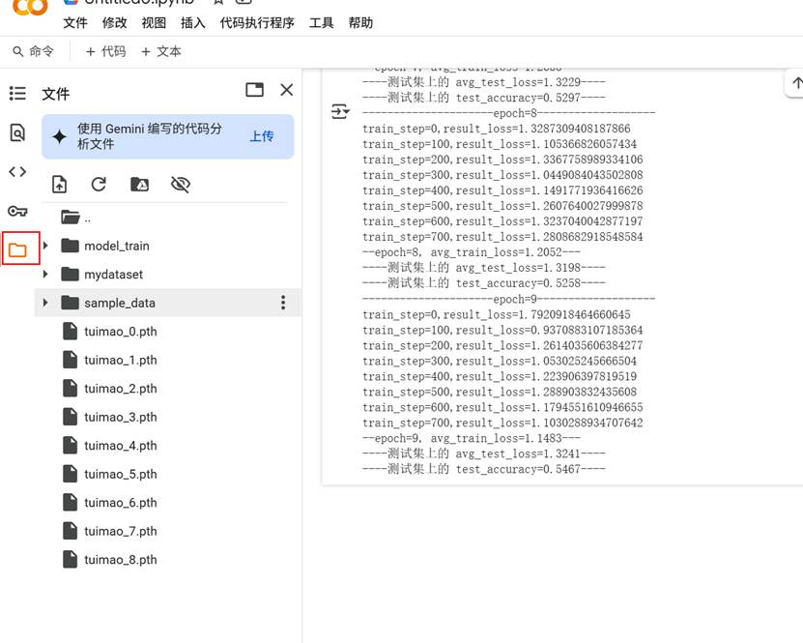This screenshot has width=803, height=643.
Task: Expand the model_train folder
Action: click(44, 246)
